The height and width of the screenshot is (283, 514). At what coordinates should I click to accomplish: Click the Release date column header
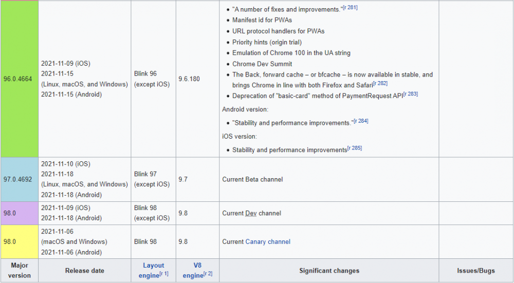coord(84,271)
